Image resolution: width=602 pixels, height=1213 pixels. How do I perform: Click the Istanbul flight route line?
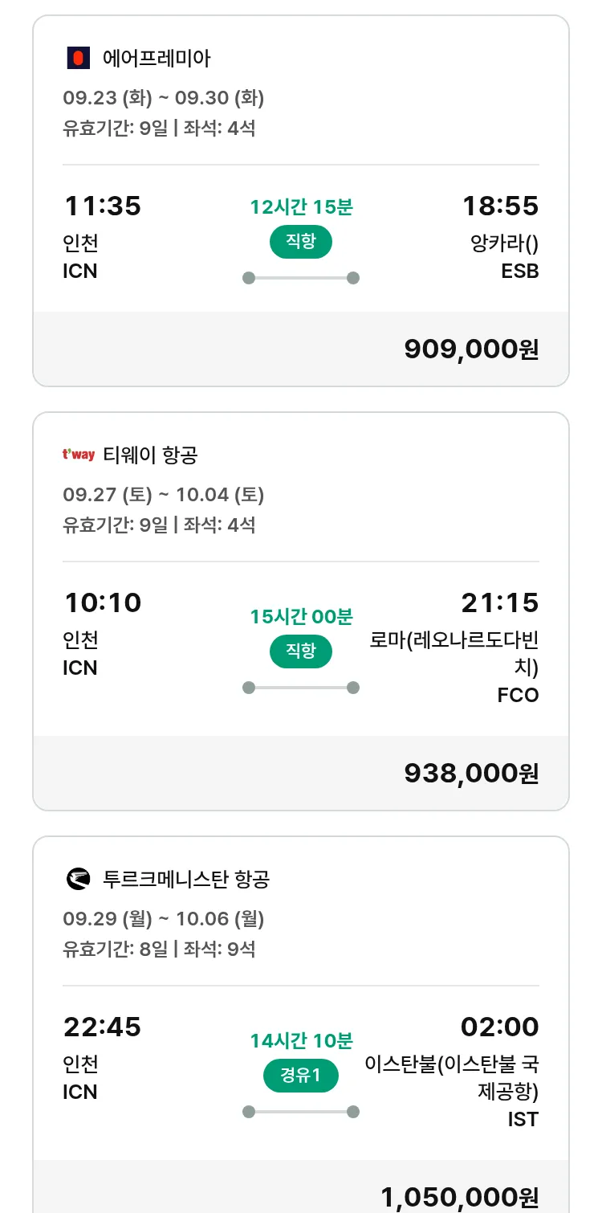301,1112
